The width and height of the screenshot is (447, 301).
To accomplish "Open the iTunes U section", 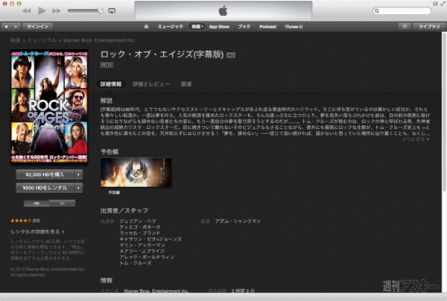I will point(294,27).
